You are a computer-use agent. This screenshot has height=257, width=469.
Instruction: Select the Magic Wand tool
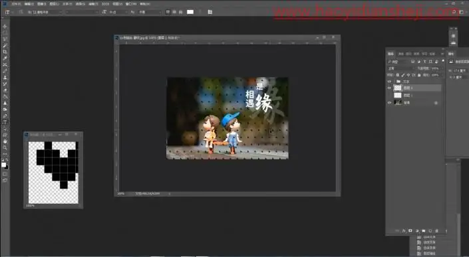pos(5,45)
